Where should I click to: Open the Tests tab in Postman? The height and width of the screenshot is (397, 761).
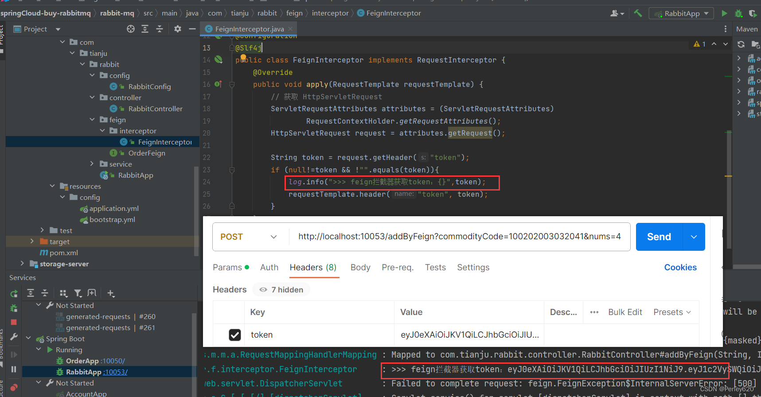point(435,267)
